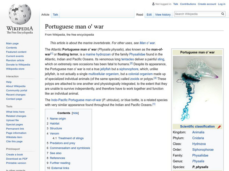Screen dimensions: 229x171
Task: Click the Wikipedia globe logo
Action: pos(20,14)
